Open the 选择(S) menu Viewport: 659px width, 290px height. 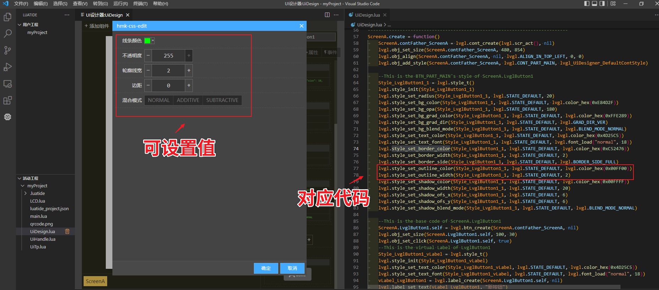(60, 4)
